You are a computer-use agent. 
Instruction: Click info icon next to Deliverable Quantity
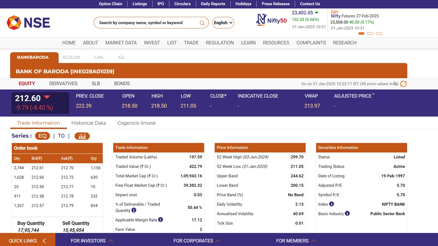pyautogui.click(x=134, y=210)
